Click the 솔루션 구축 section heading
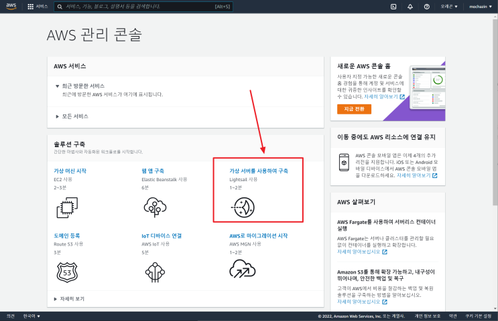Screen dimensions: 498x321 (x=69, y=144)
